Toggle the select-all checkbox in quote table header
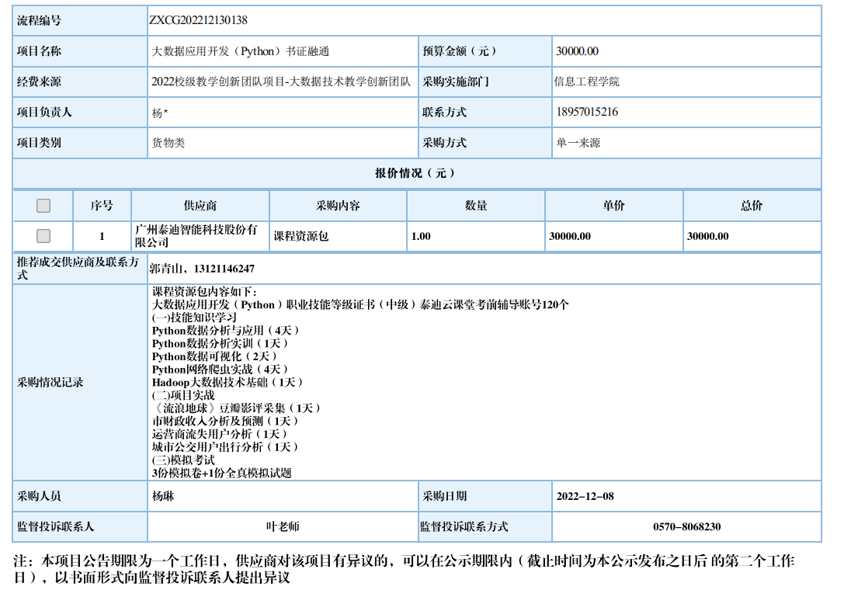The image size is (858, 604). click(x=43, y=206)
